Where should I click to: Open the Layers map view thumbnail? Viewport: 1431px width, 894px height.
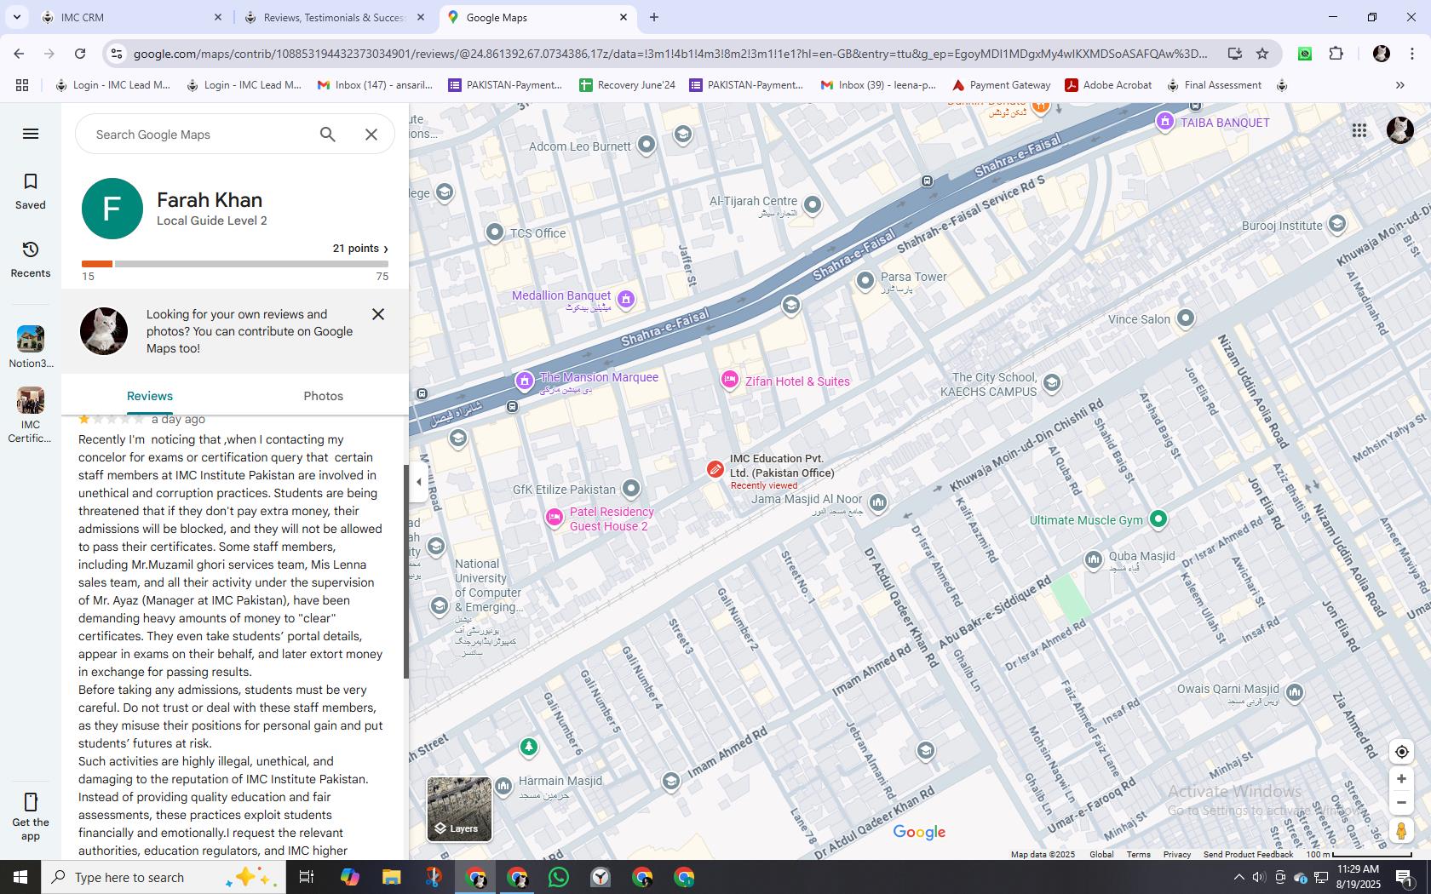click(x=459, y=809)
